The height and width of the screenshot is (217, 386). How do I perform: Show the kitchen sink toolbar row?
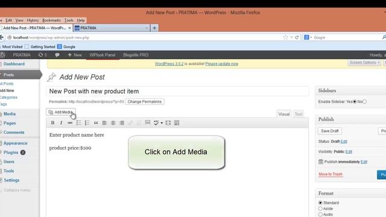[x=177, y=123]
